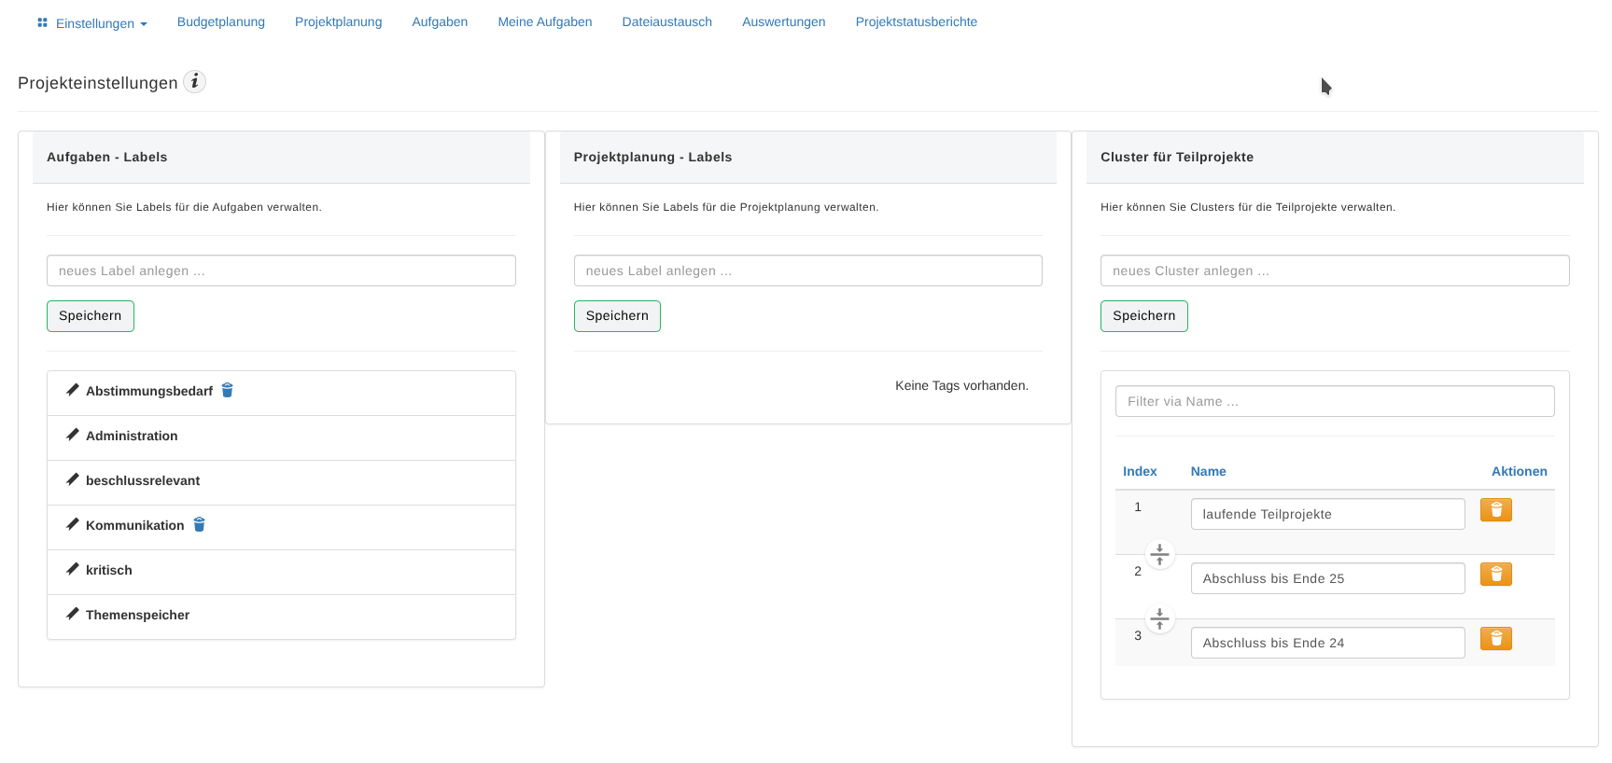The height and width of the screenshot is (763, 1612).
Task: Sort the cluster table by Name header
Action: (x=1208, y=471)
